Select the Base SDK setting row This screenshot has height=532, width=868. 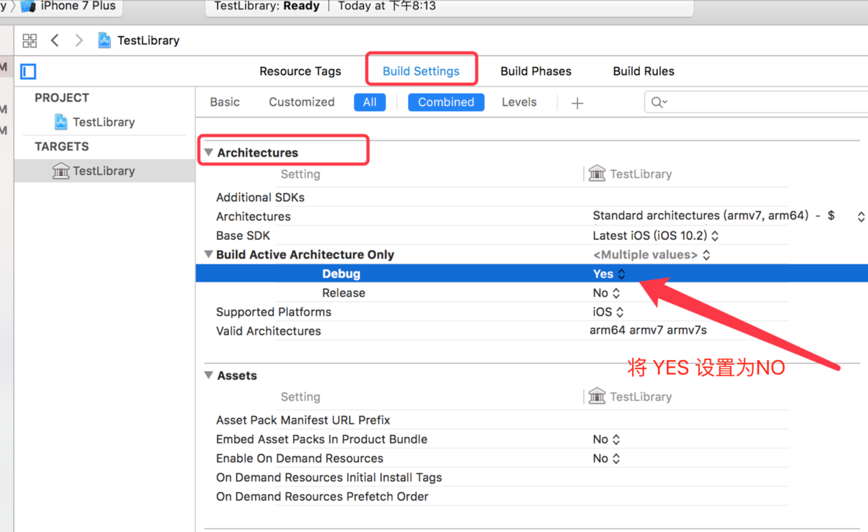click(x=243, y=236)
